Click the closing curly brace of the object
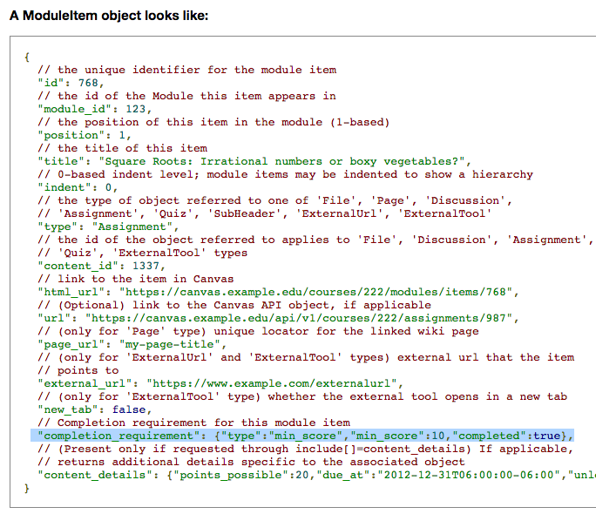 tap(28, 487)
